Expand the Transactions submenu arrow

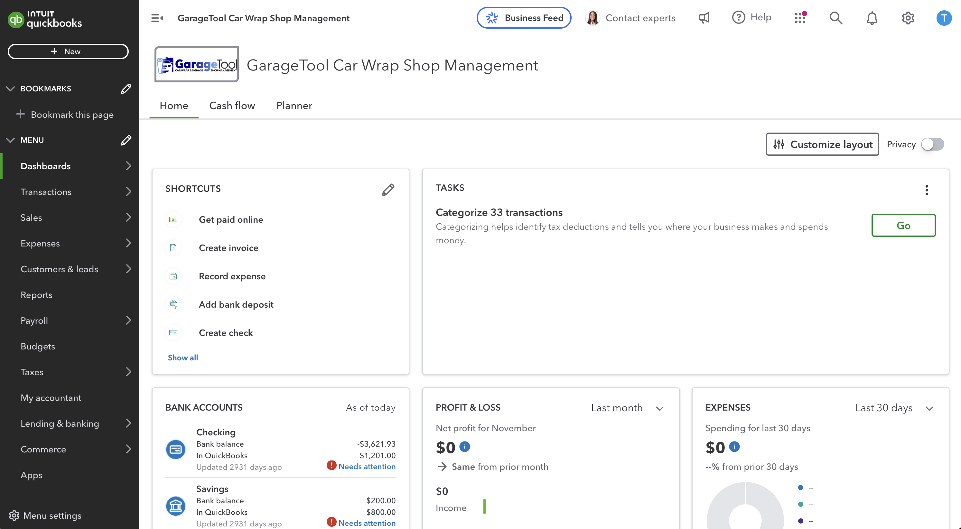[128, 192]
